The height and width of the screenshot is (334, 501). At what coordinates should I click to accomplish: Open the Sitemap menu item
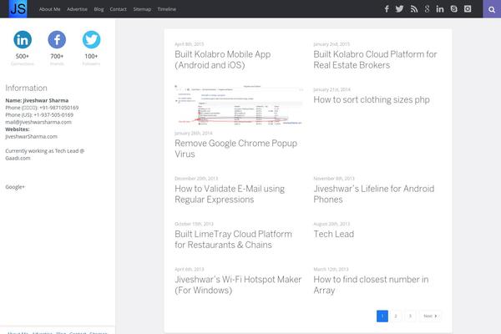pos(142,9)
